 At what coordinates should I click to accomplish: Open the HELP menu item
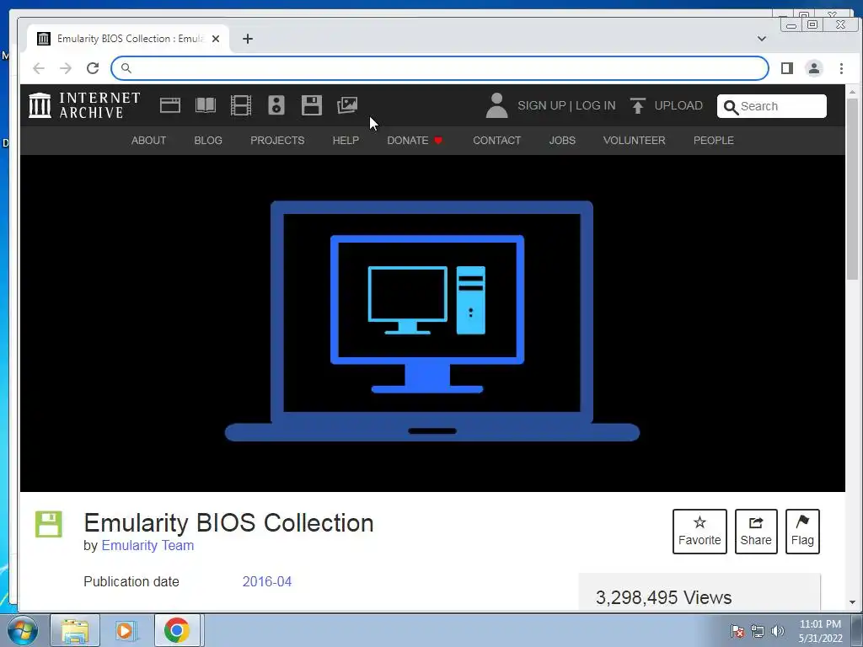(346, 141)
